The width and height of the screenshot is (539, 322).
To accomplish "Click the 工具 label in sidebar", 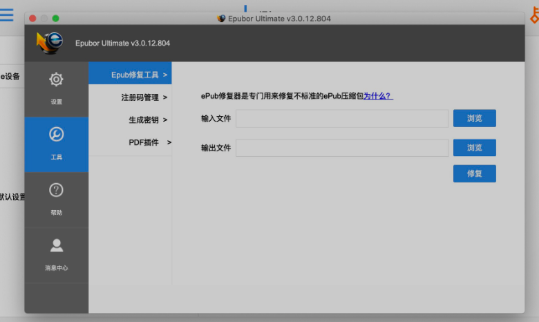I will coord(57,157).
